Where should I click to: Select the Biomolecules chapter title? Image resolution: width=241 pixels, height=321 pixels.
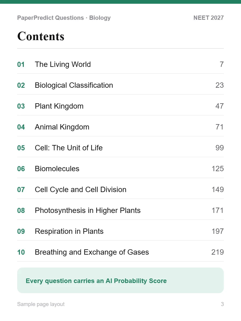click(x=57, y=169)
